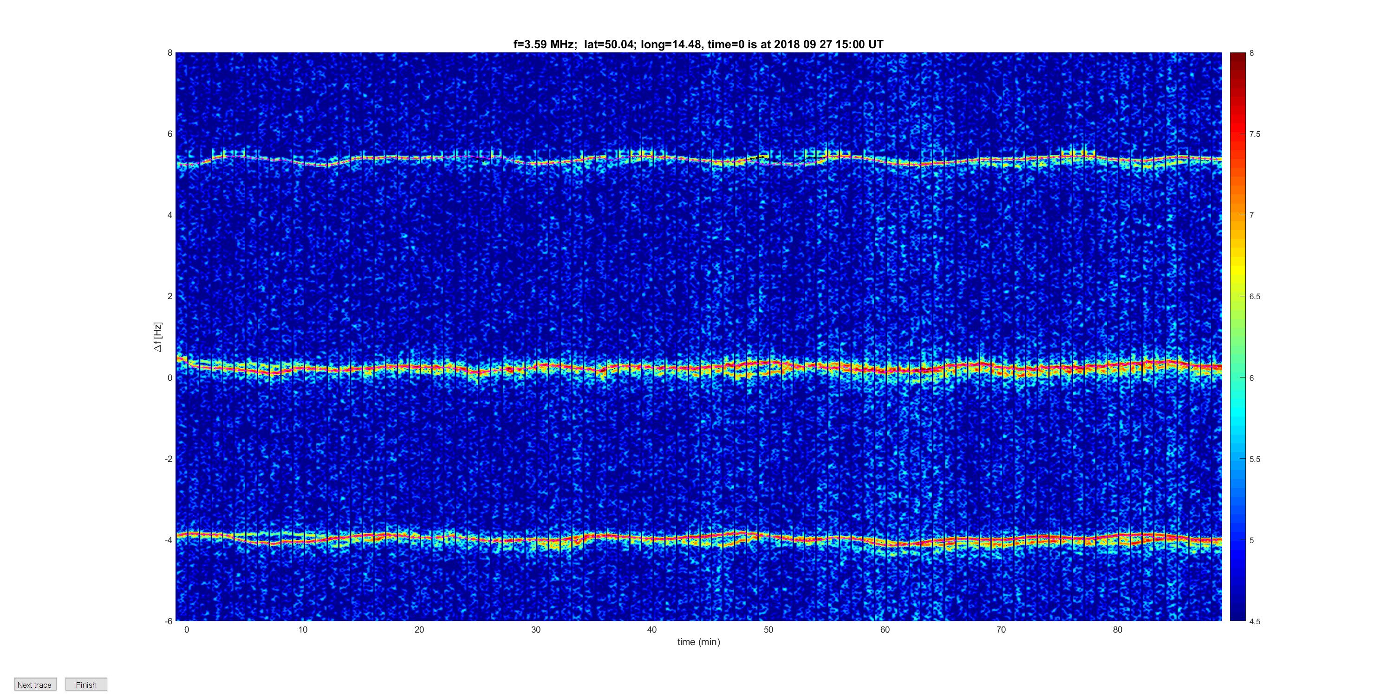Click the y-axis tick label 6
The image size is (1393, 698).
170,134
